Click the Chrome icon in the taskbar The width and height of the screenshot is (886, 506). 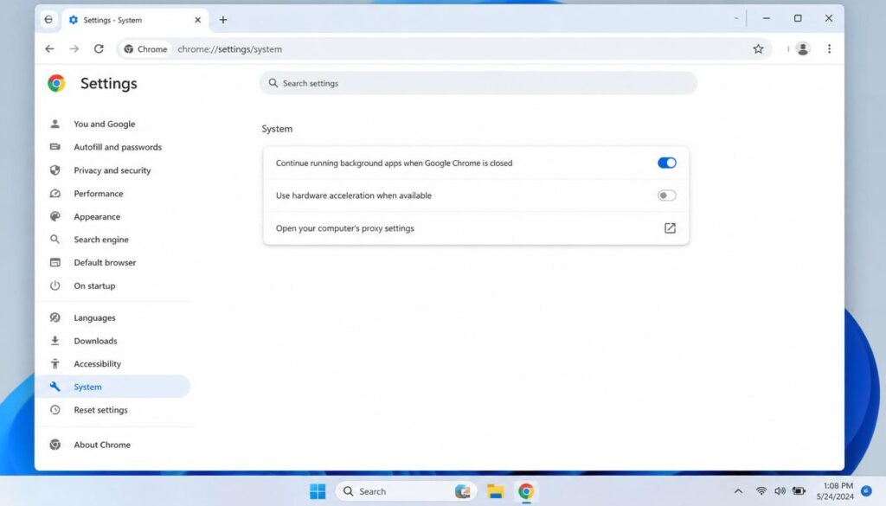[x=526, y=491]
